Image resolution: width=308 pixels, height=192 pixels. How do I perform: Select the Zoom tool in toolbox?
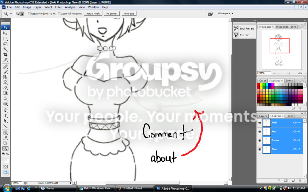click(5, 149)
